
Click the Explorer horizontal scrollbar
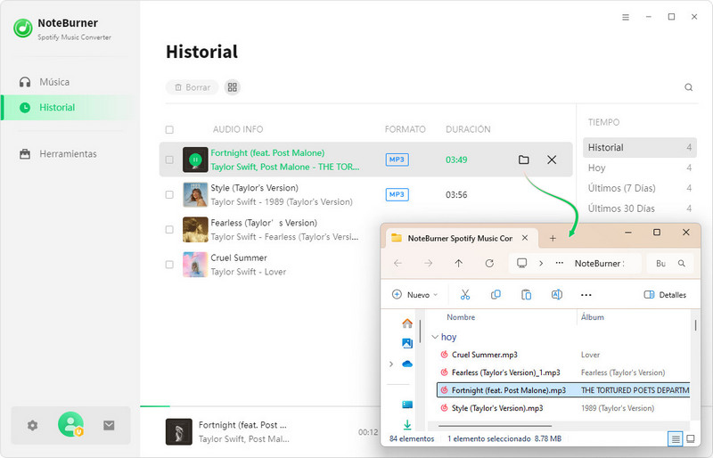click(x=495, y=426)
